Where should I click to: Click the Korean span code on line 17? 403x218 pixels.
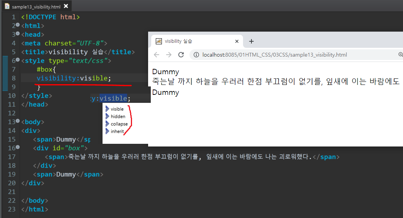click(192, 157)
